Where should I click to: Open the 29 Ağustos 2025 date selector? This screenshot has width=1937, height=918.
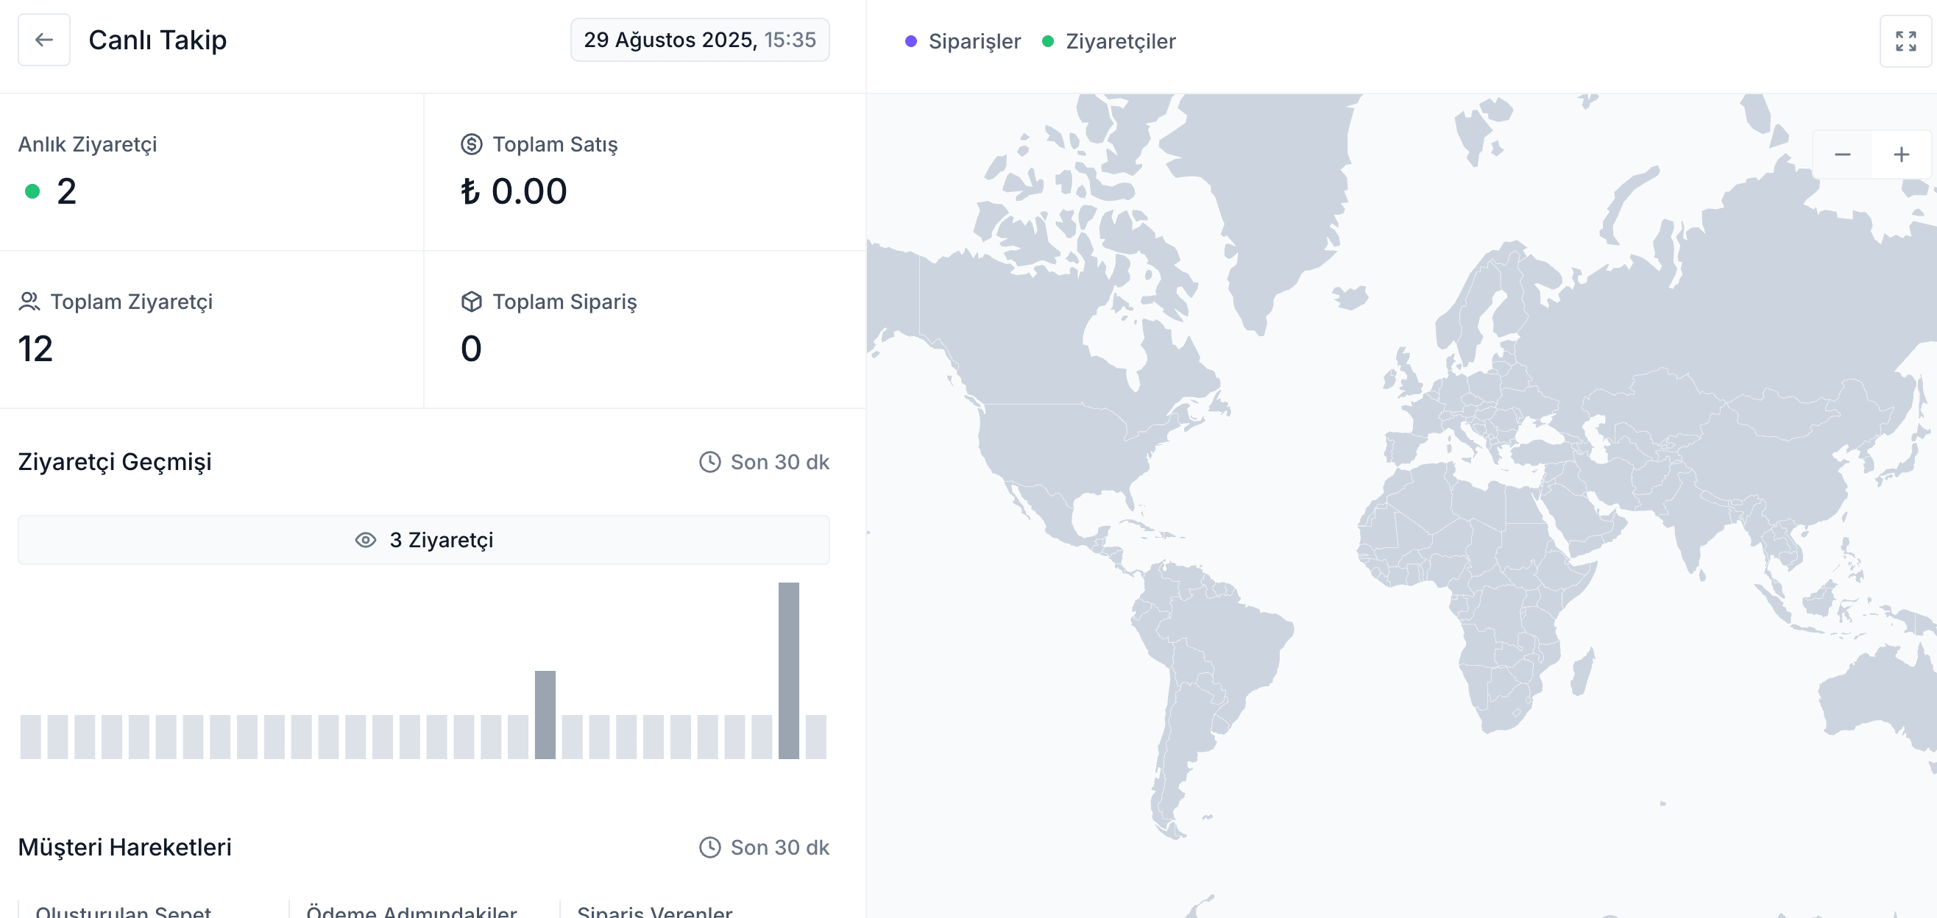click(698, 40)
